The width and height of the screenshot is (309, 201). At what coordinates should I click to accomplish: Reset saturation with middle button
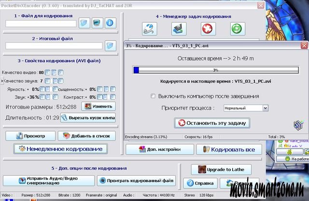pyautogui.click(x=106, y=89)
